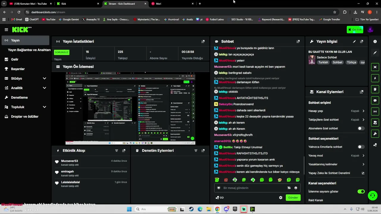Pop out the Kanal Eylemleri panel
Screen dimensions: 381x214
click(361, 92)
